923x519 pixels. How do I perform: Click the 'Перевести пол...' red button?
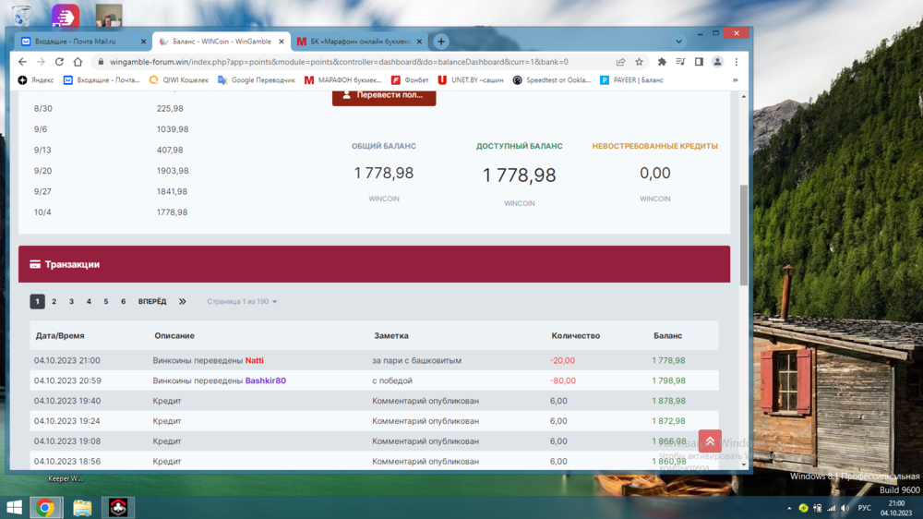[x=384, y=95]
